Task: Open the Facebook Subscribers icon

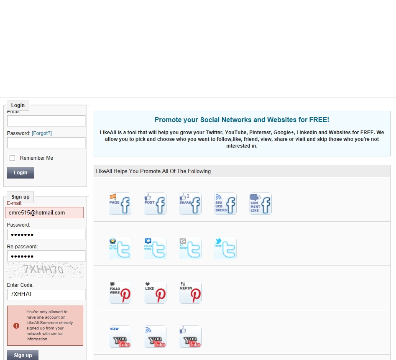Action: click(225, 204)
